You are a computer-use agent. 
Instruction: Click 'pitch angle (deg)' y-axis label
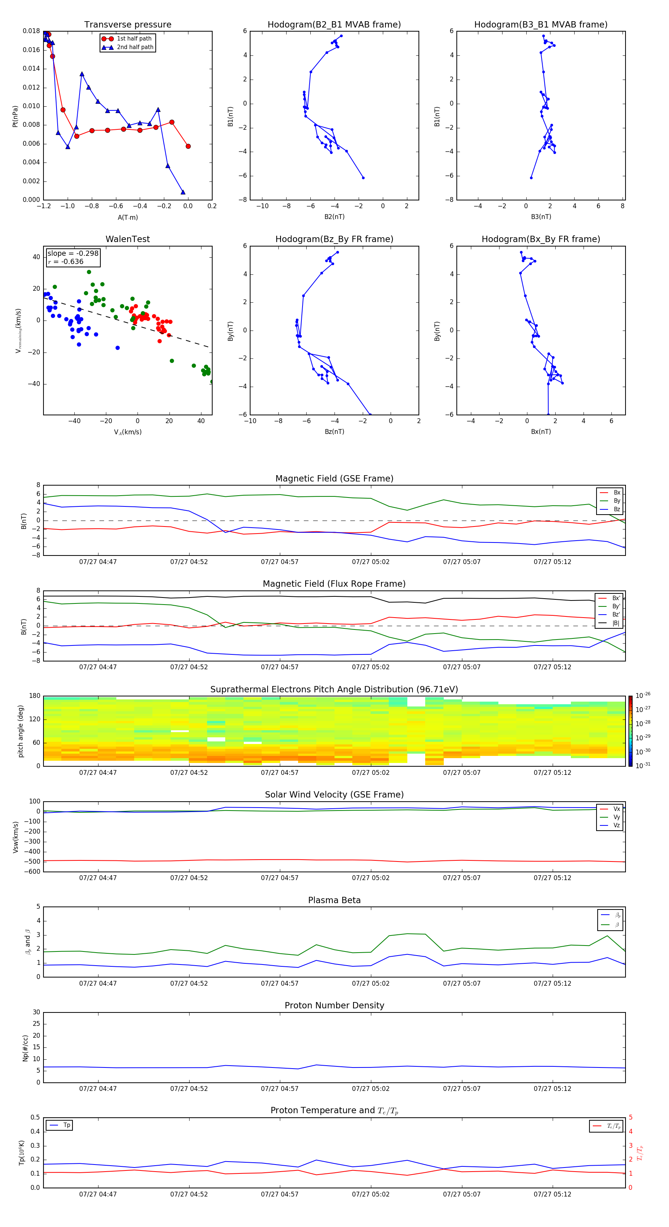21,731
